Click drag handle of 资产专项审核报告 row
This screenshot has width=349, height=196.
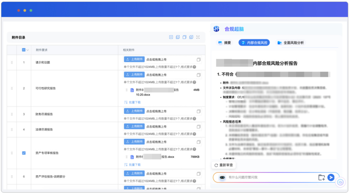tap(12, 153)
